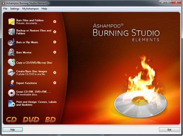The image size is (183, 136).
Task: Expand the Burn Movies submenu arrow
Action: 55,52
